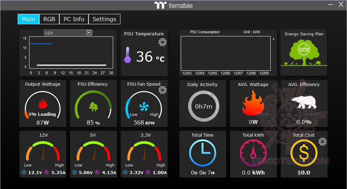Click the Unit : kWh label

click(x=252, y=32)
